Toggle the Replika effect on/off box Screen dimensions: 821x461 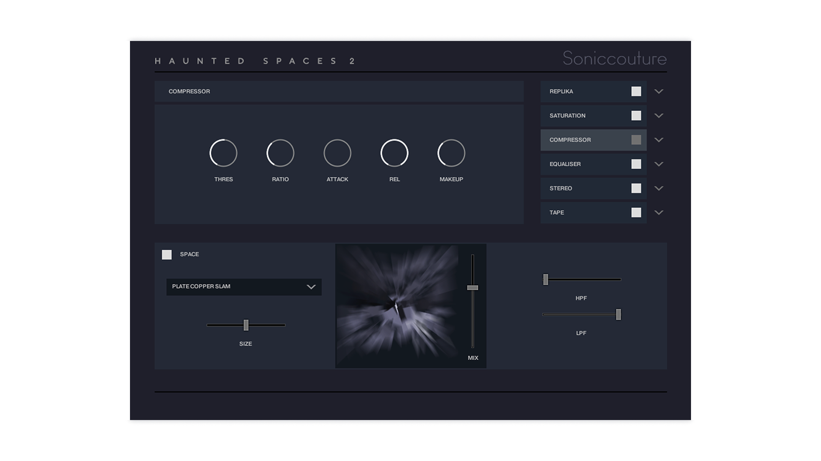(x=636, y=91)
